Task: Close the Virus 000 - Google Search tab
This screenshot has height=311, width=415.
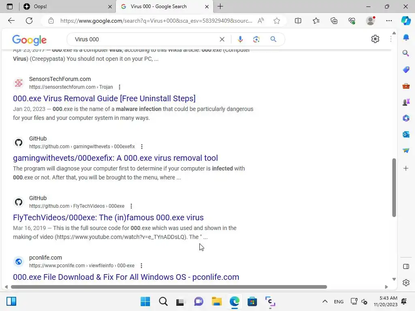Action: point(207,6)
